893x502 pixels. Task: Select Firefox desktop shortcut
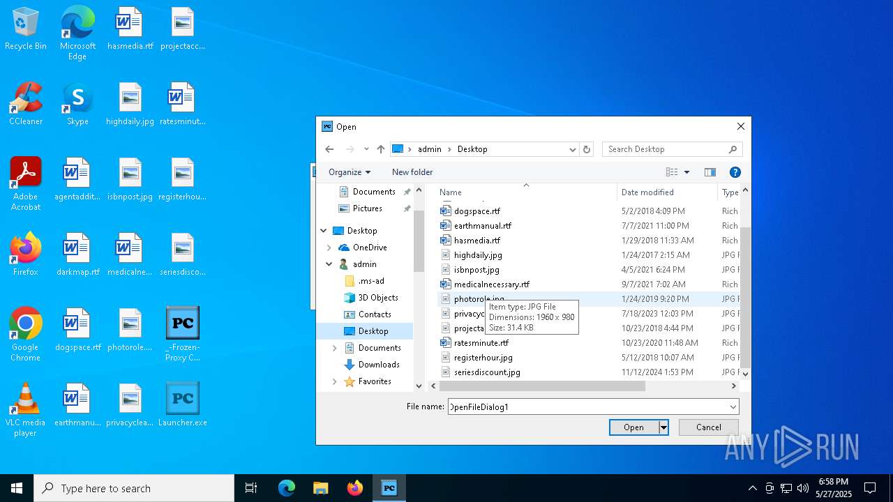click(x=26, y=254)
